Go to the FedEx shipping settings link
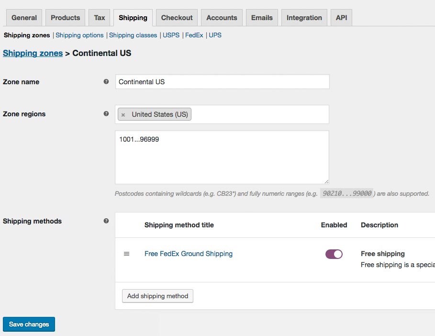Screen dimensions: 435x336 click(x=194, y=35)
